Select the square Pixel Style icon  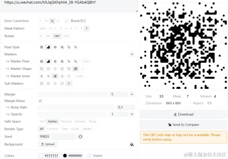[x=42, y=47]
